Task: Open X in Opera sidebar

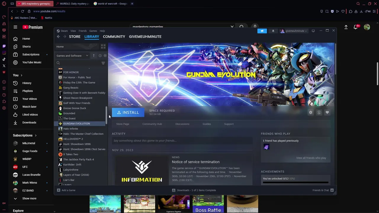Action: click(x=4, y=66)
